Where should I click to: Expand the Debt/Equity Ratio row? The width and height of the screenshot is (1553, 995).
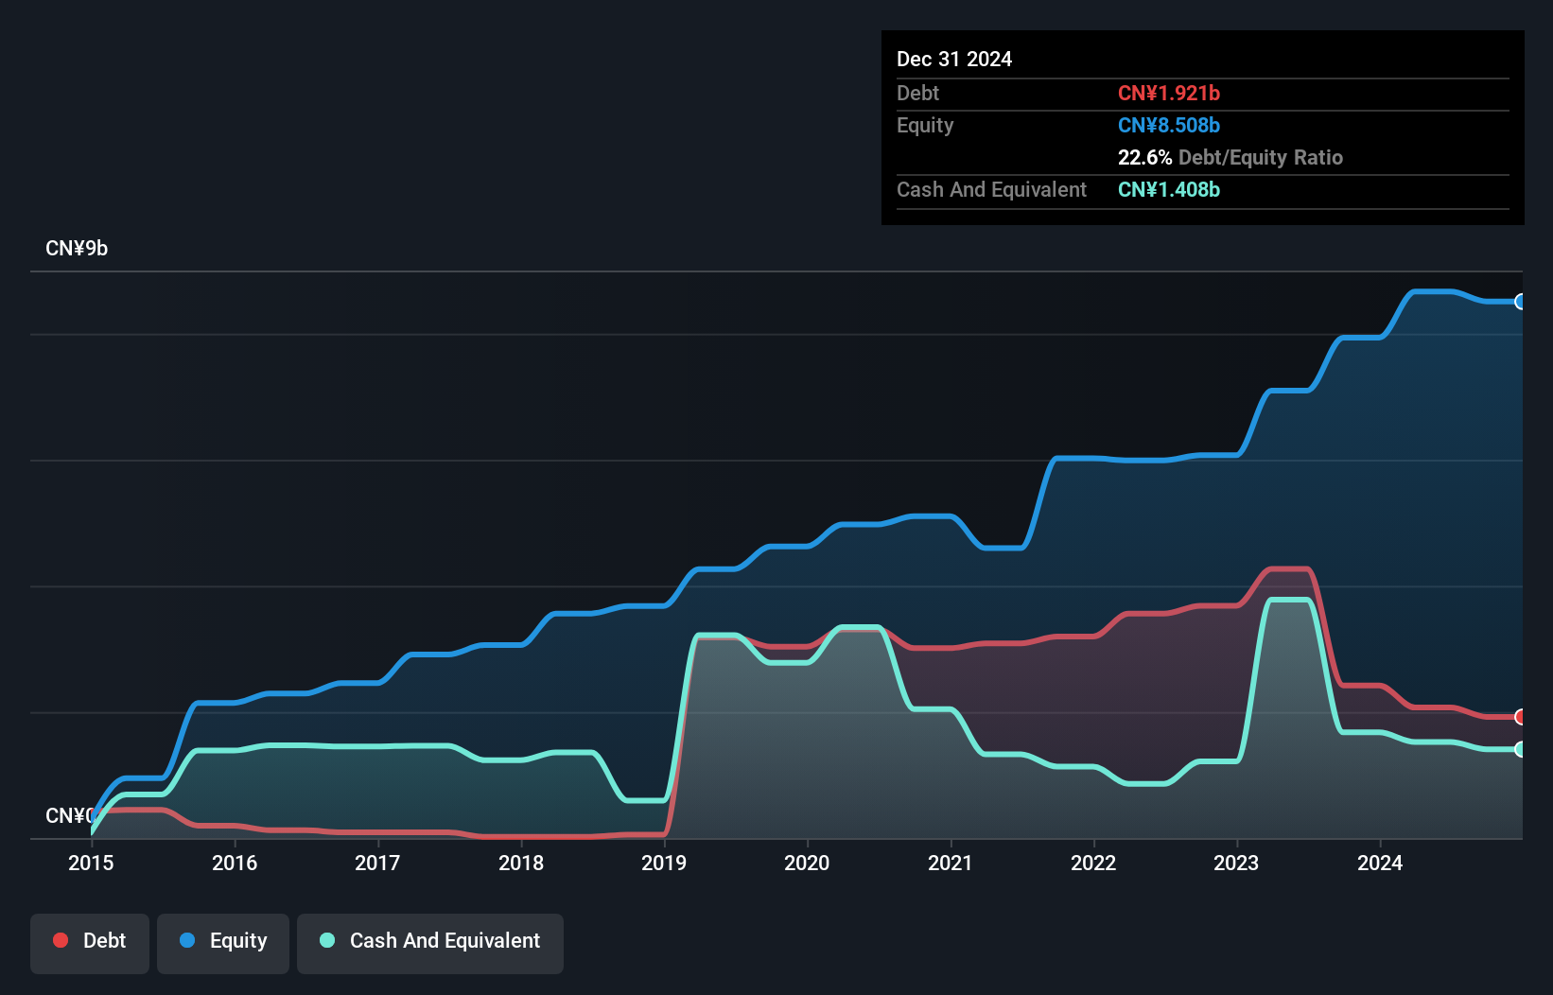pyautogui.click(x=1230, y=157)
